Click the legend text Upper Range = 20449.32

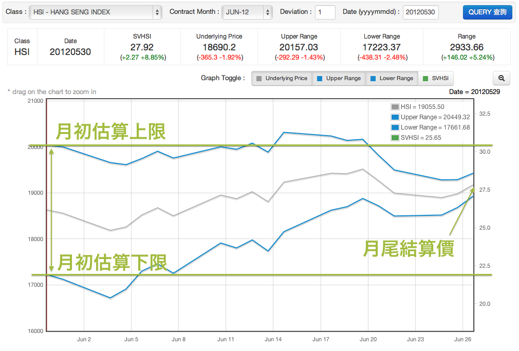coord(435,117)
